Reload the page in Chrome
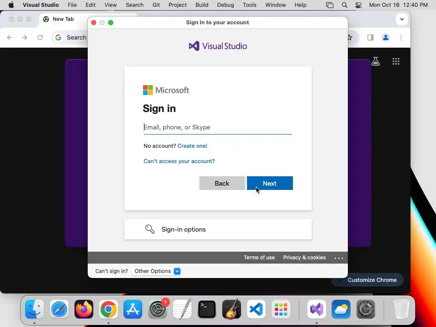Image resolution: width=436 pixels, height=327 pixels. tap(40, 37)
